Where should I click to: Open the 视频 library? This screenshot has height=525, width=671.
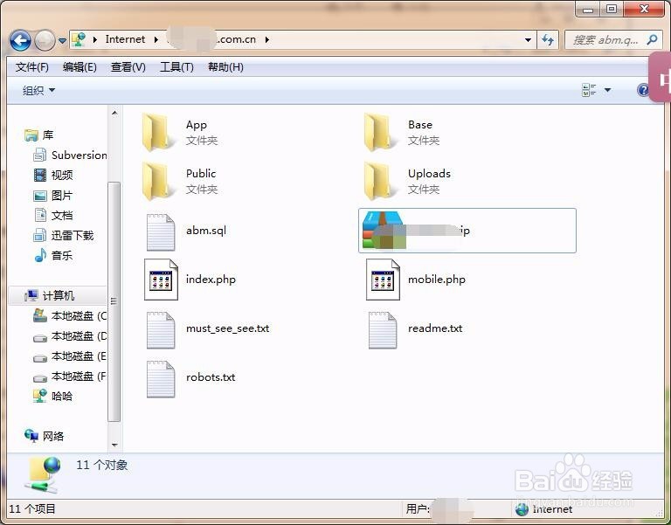pyautogui.click(x=53, y=175)
